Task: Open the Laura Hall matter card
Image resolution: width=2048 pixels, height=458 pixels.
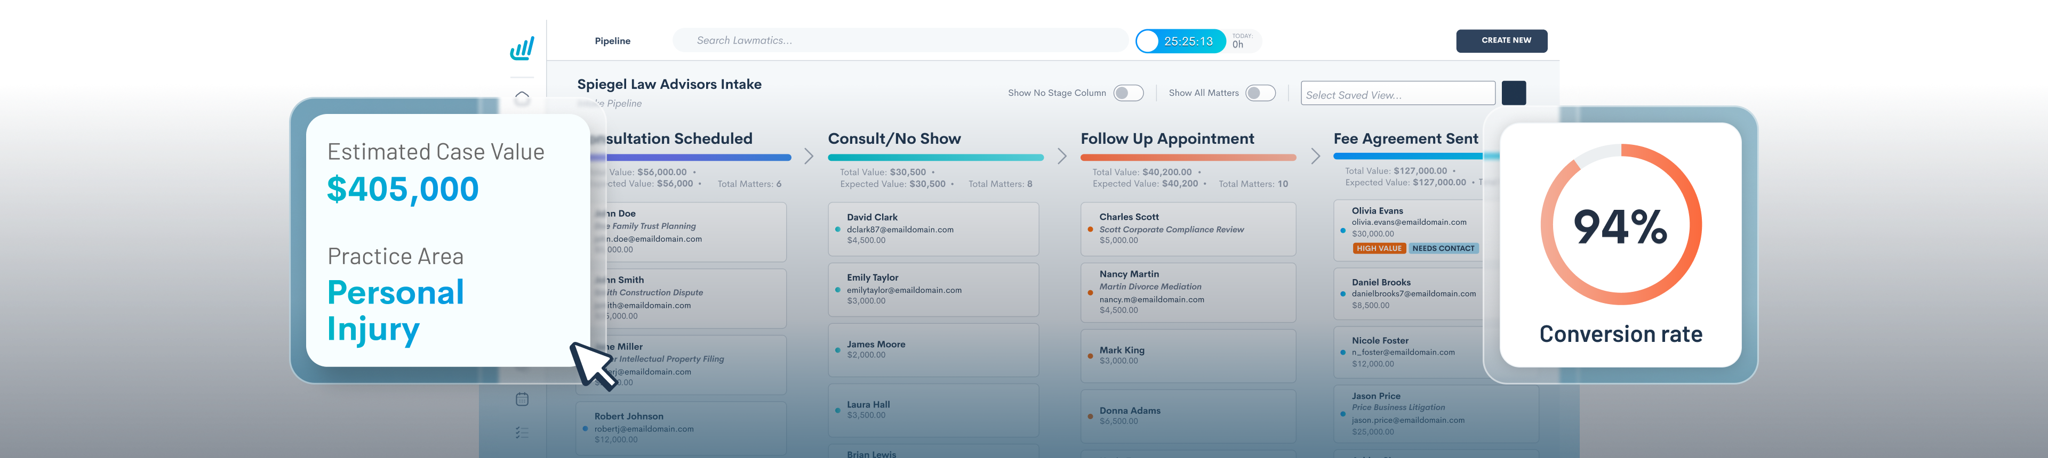Action: pos(933,410)
